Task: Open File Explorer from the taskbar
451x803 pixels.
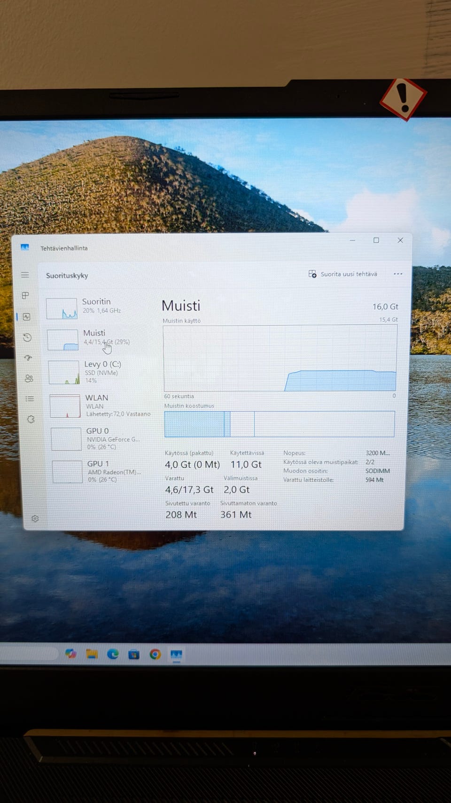Action: coord(92,654)
